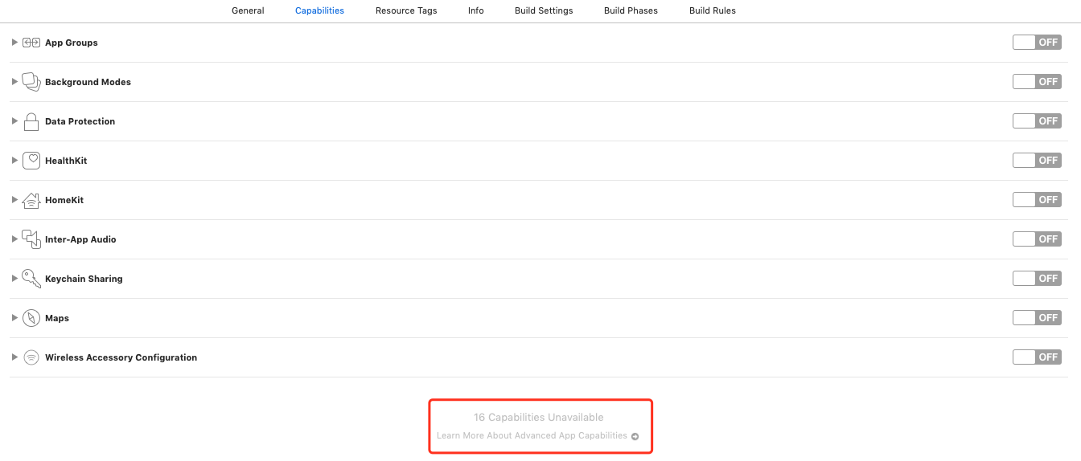The height and width of the screenshot is (461, 1081).
Task: Switch to the General tab
Action: pyautogui.click(x=248, y=11)
